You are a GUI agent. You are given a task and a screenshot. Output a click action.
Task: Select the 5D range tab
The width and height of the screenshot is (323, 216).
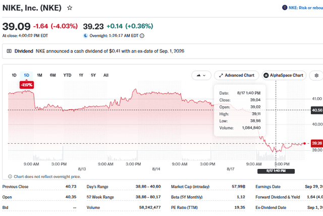click(x=27, y=75)
